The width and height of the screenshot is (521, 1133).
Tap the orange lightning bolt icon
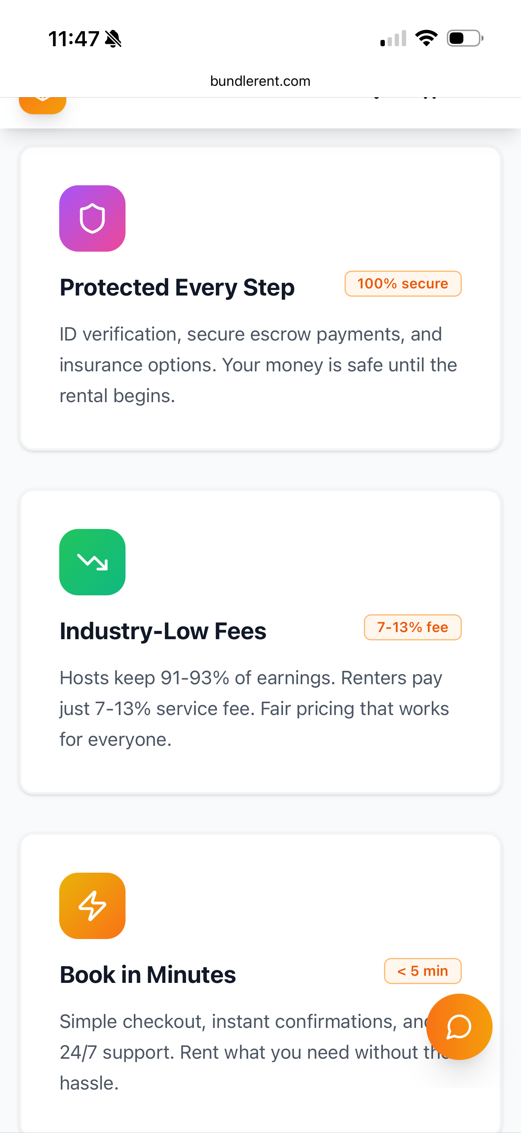[92, 905]
